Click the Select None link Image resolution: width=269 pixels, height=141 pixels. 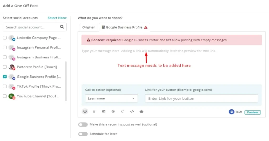[x=57, y=18]
